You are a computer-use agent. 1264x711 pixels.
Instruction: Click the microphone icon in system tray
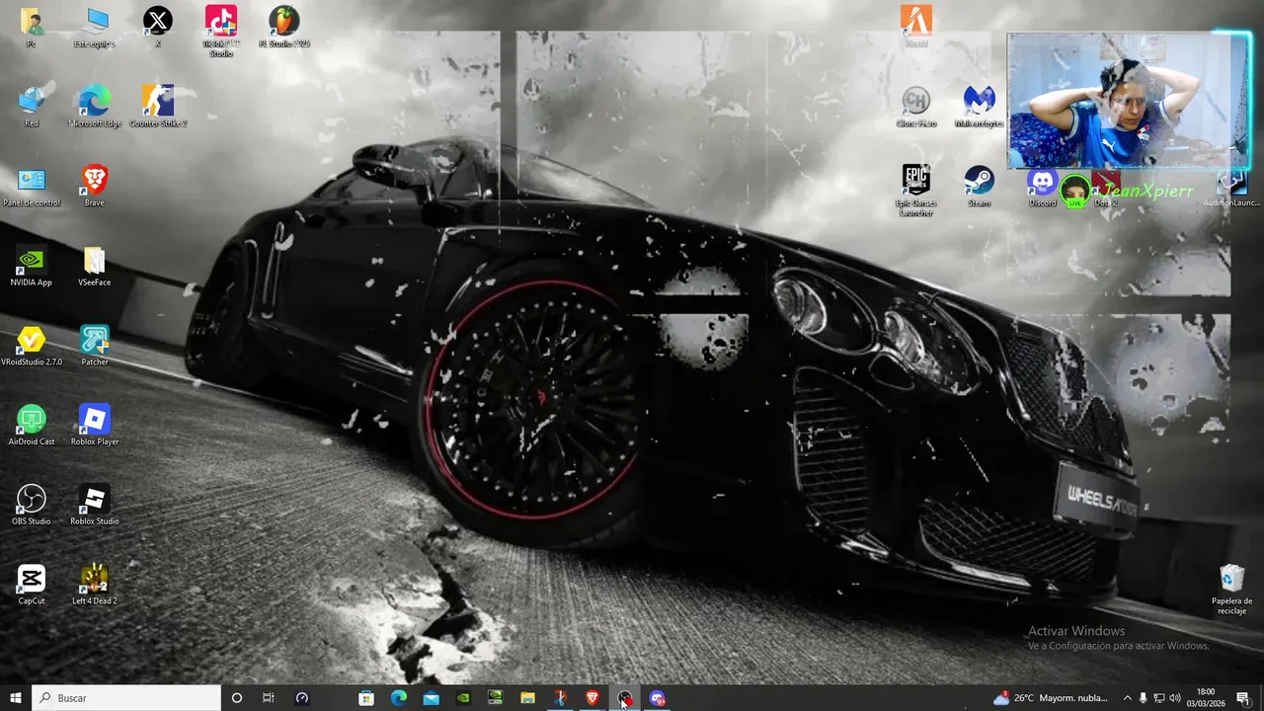click(x=1144, y=698)
